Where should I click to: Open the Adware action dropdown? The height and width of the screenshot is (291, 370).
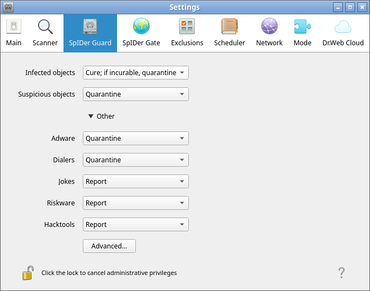tap(136, 138)
